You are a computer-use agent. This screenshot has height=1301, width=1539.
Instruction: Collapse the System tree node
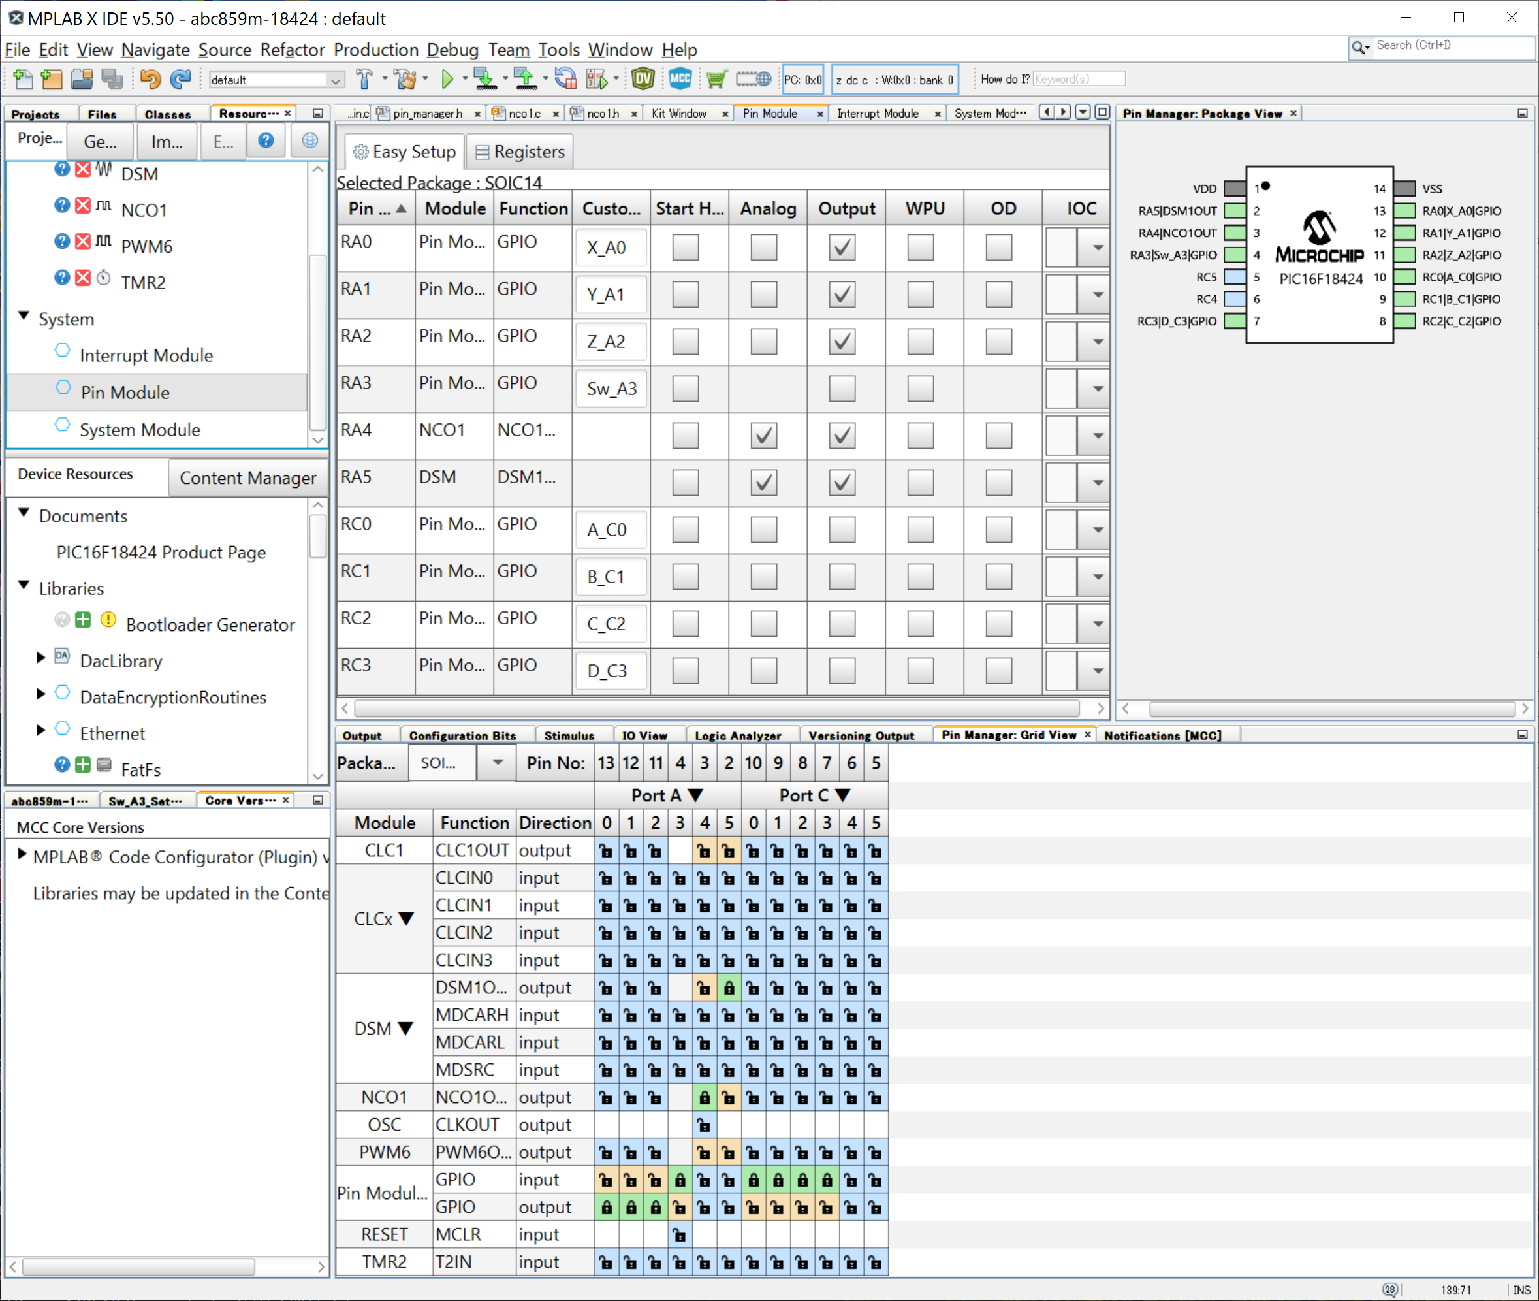point(24,316)
